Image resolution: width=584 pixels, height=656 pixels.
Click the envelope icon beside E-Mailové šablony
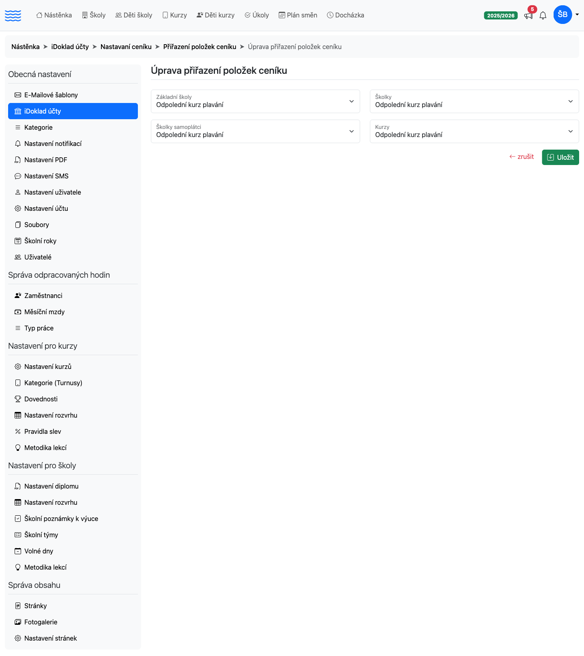pos(18,95)
